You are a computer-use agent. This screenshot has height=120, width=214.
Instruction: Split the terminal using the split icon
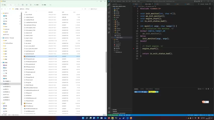point(206,89)
